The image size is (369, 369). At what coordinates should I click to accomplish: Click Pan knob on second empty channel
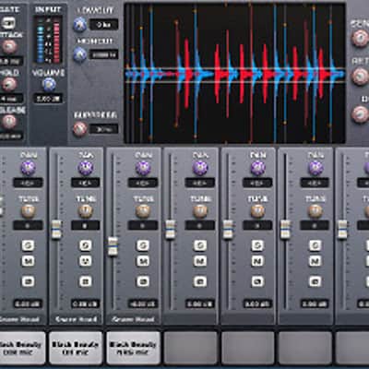pos(257,168)
